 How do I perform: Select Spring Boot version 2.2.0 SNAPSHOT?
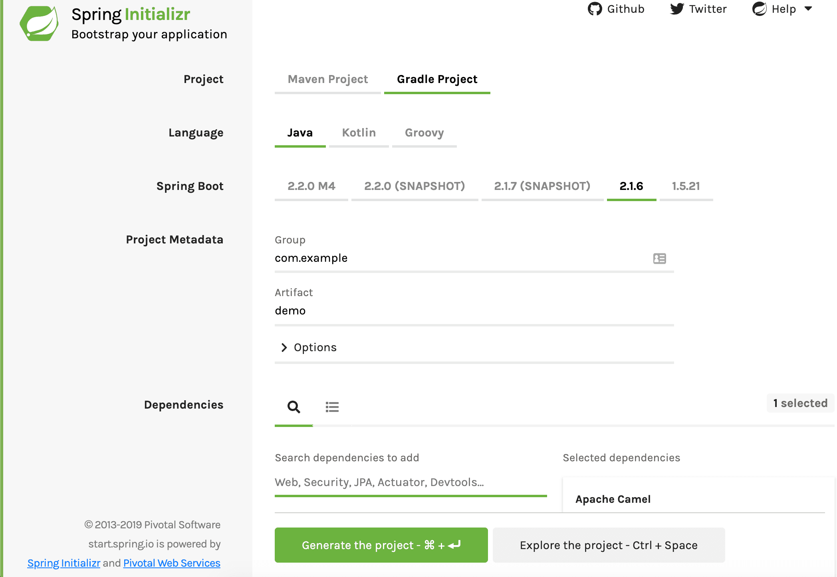click(x=415, y=186)
